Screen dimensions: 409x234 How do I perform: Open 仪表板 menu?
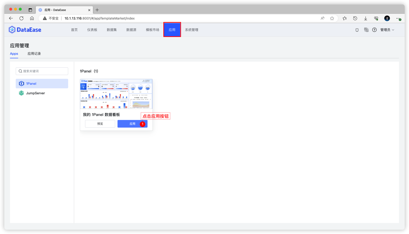point(92,30)
